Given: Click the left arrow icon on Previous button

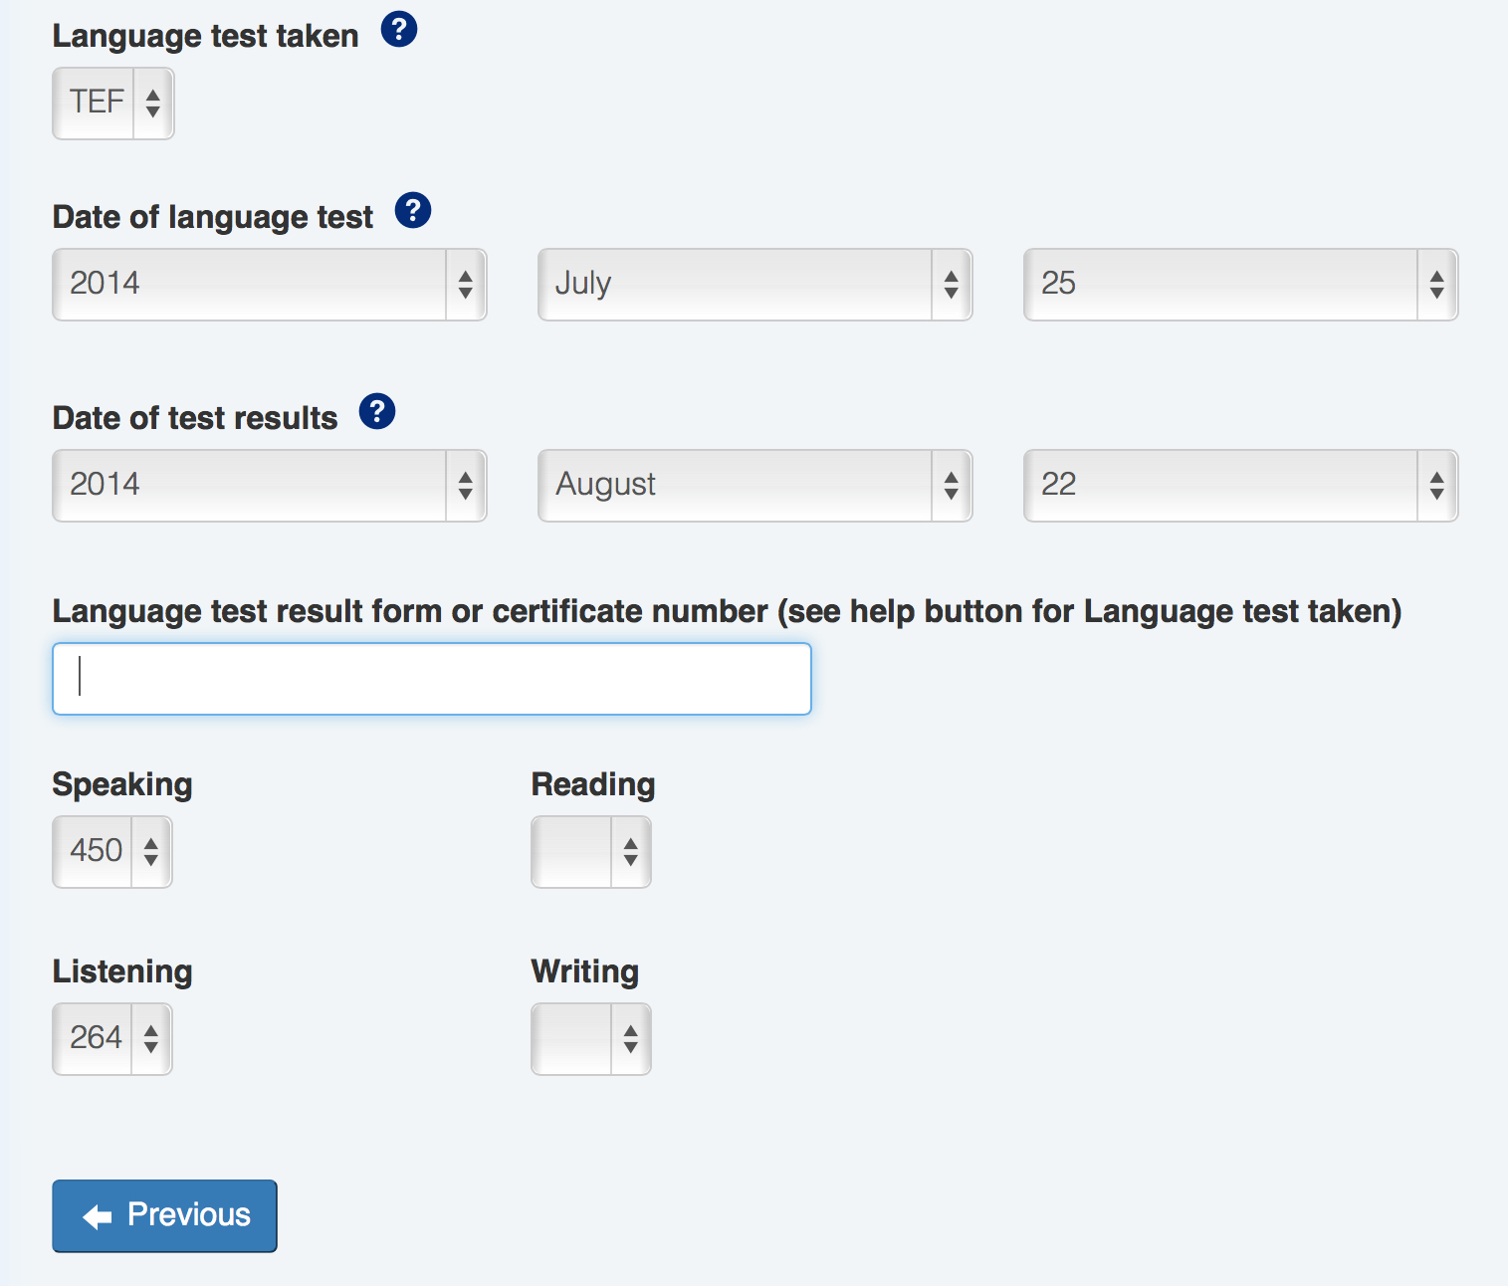Looking at the screenshot, I should click(98, 1216).
